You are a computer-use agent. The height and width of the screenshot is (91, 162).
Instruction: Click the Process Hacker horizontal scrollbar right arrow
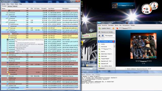(x=77, y=89)
